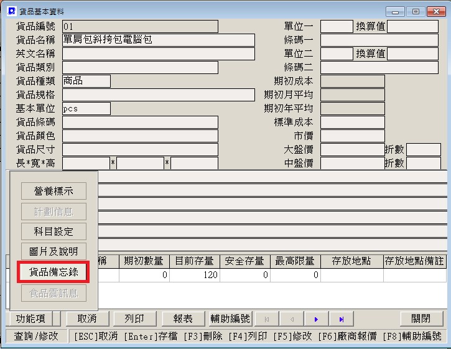This screenshot has width=451, height=349.
Task: Click the 中盤價 input field
Action: 353,163
